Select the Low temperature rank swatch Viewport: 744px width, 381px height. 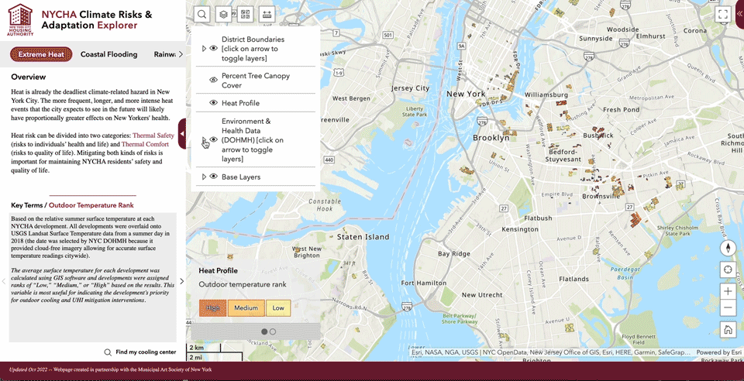pyautogui.click(x=278, y=308)
